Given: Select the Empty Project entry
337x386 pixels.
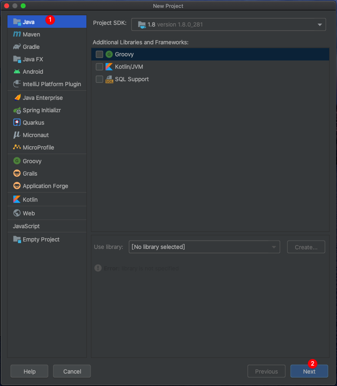Looking at the screenshot, I should (x=47, y=239).
